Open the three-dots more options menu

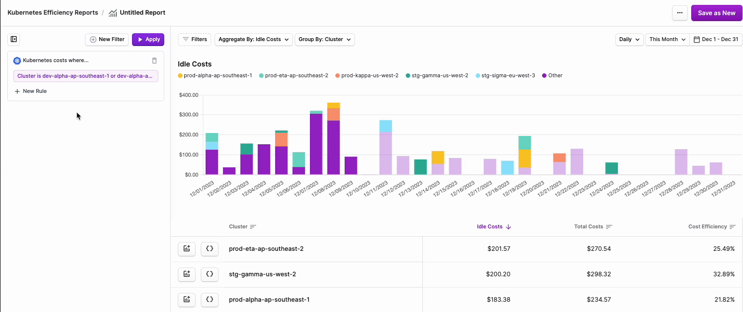click(680, 13)
